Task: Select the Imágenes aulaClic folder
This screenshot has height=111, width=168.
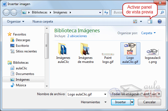Action: (63, 53)
